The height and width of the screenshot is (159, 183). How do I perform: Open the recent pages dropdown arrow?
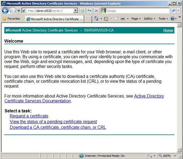[19, 11]
